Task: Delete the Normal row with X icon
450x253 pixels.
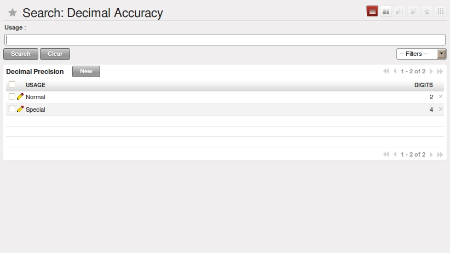Action: 441,96
